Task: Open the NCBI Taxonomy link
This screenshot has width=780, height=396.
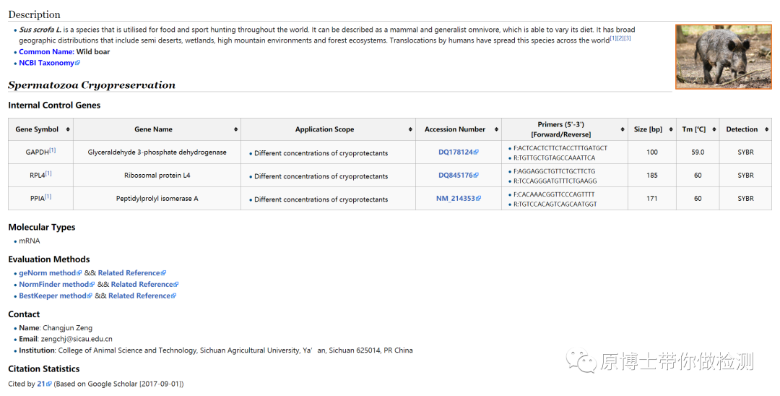Action: click(x=46, y=63)
